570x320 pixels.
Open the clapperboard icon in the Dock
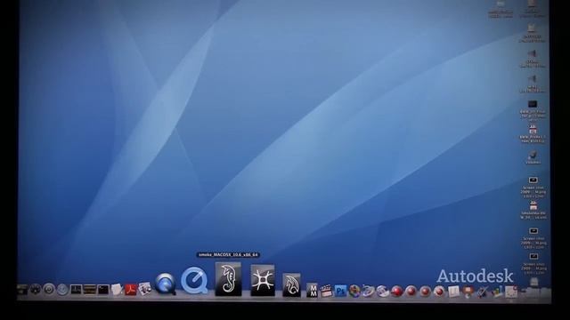tap(326, 291)
